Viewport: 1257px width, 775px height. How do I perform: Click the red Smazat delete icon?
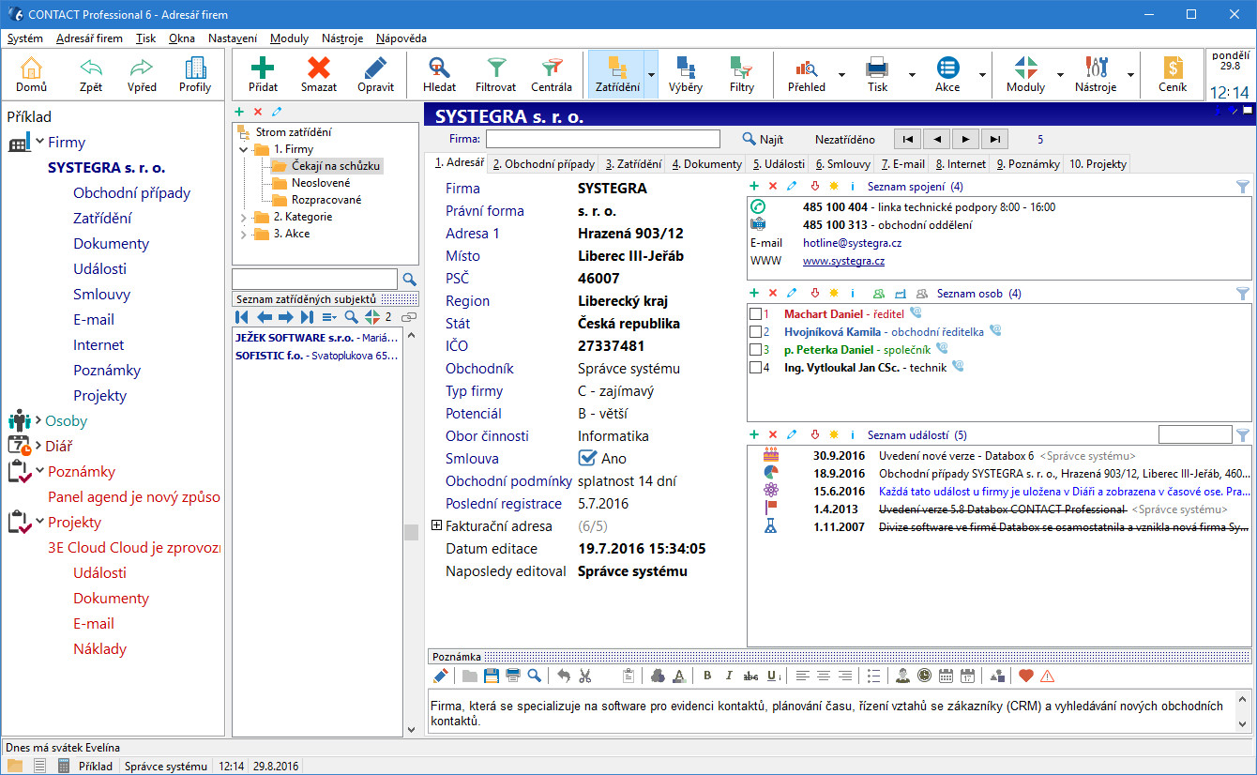[319, 68]
